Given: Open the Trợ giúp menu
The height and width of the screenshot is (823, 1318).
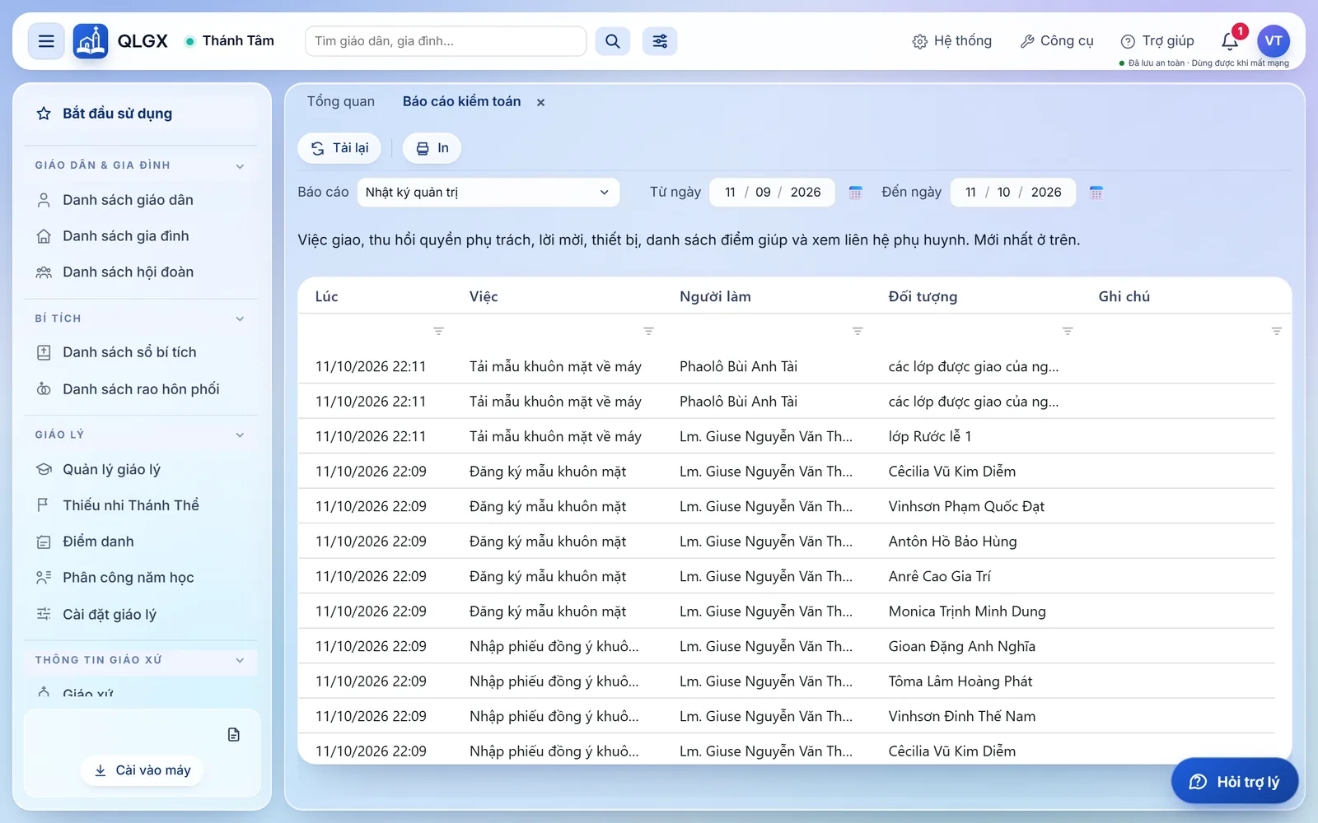Looking at the screenshot, I should coord(1157,41).
